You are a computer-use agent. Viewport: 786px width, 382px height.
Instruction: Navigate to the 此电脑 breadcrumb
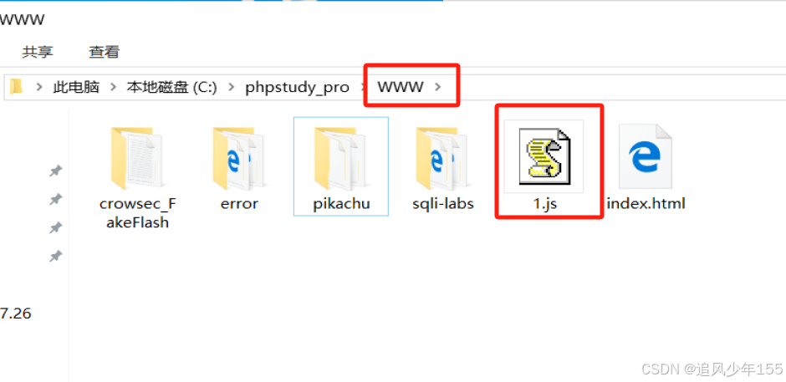[76, 87]
